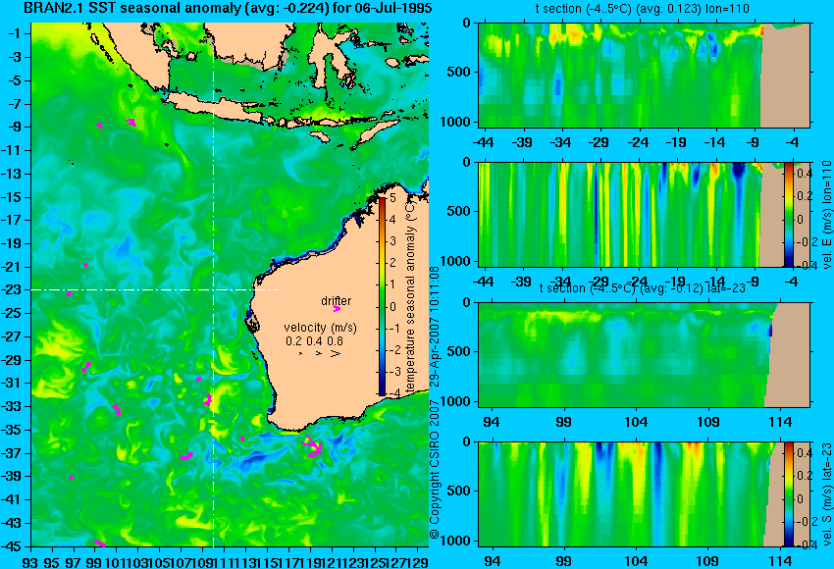Click the white dash-dot horizontal section line on the map
The width and height of the screenshot is (834, 569).
tap(155, 289)
